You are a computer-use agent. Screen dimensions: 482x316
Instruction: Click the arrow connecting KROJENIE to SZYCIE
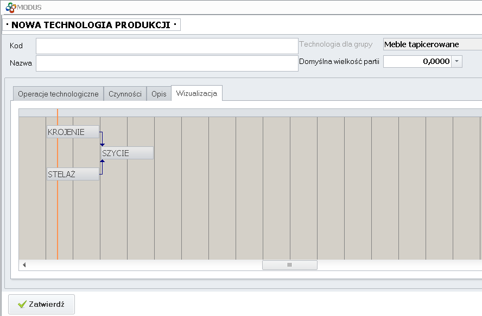point(102,139)
